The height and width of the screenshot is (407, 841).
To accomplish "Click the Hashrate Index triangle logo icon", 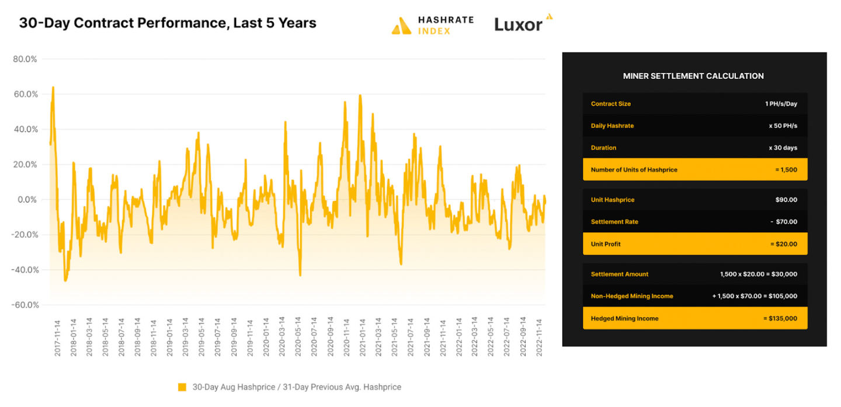I will click(401, 26).
